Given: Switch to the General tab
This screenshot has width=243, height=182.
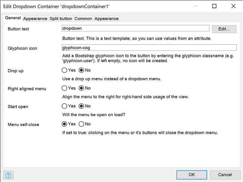Looking at the screenshot, I should click(13, 18).
